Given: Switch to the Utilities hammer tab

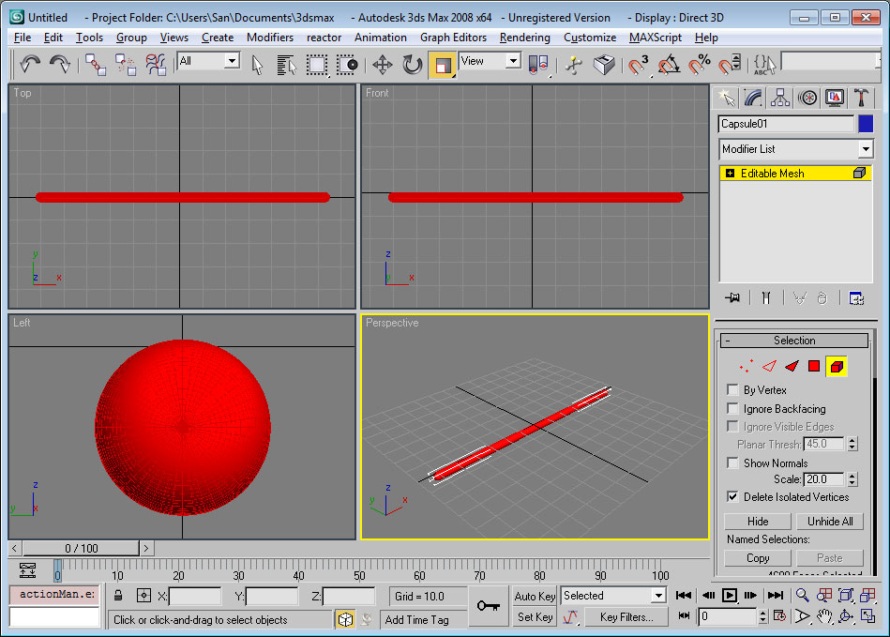Looking at the screenshot, I should (x=862, y=98).
